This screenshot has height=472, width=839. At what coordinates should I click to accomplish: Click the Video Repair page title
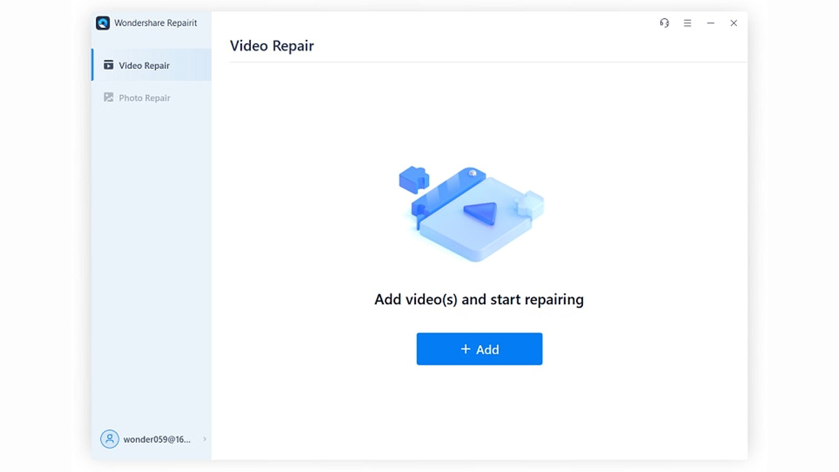pyautogui.click(x=272, y=45)
